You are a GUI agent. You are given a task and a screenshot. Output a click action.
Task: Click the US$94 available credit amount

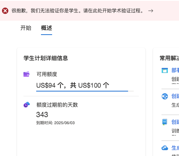(x=46, y=85)
